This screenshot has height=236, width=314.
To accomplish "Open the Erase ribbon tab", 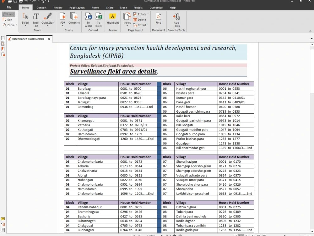I will pos(123,8).
